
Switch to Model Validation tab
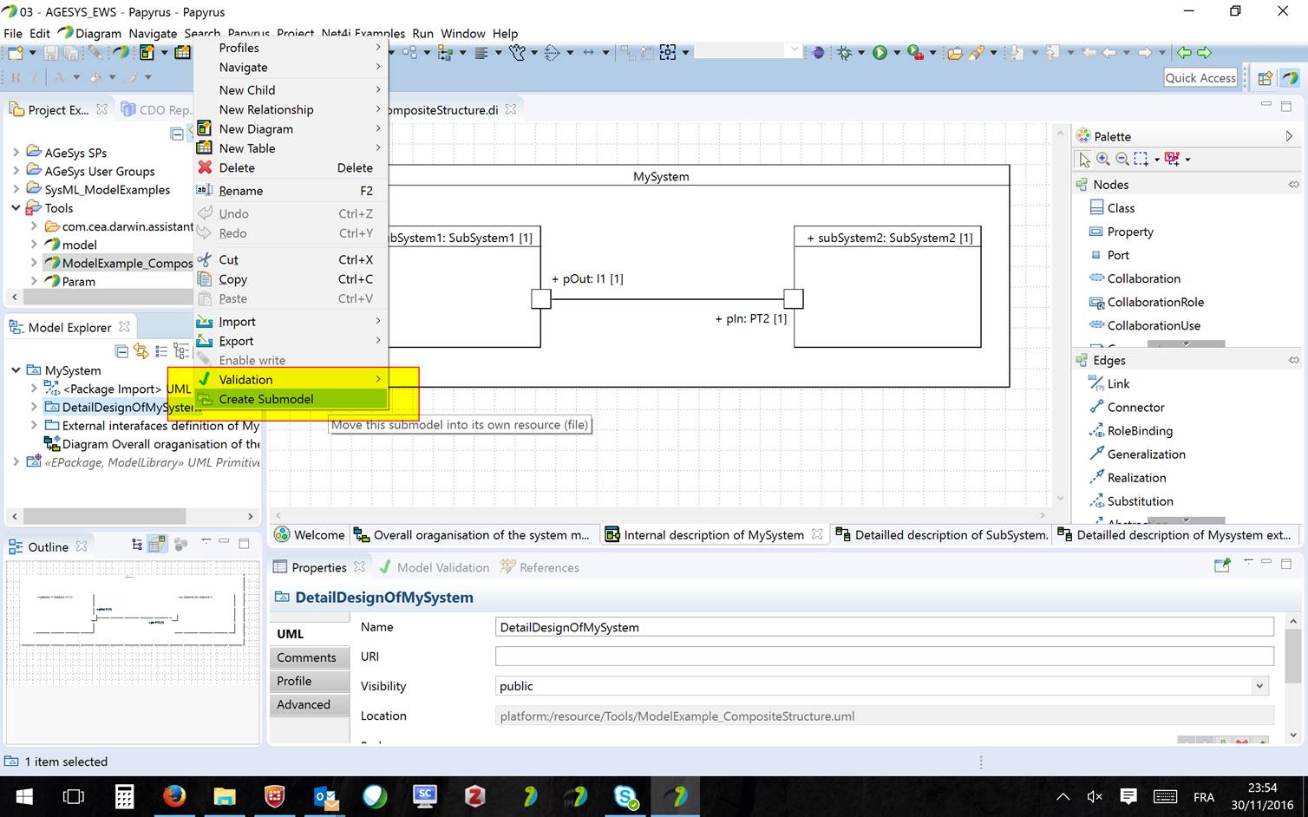coord(442,568)
